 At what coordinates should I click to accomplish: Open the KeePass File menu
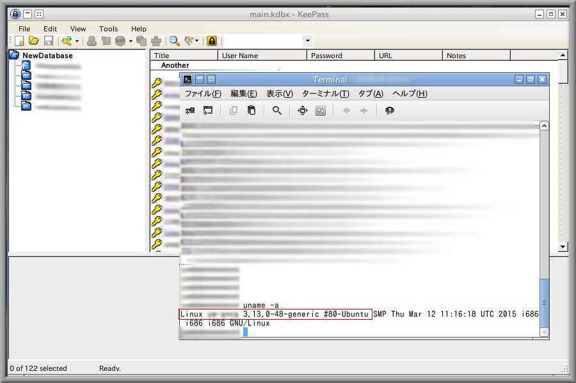(24, 29)
